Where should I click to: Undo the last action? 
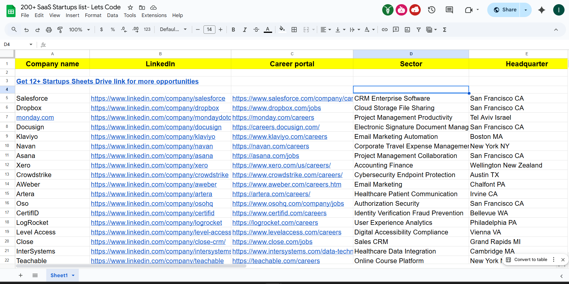pos(26,30)
